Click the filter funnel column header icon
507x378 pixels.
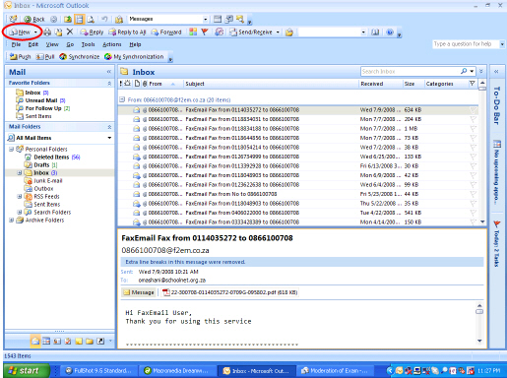click(x=473, y=84)
